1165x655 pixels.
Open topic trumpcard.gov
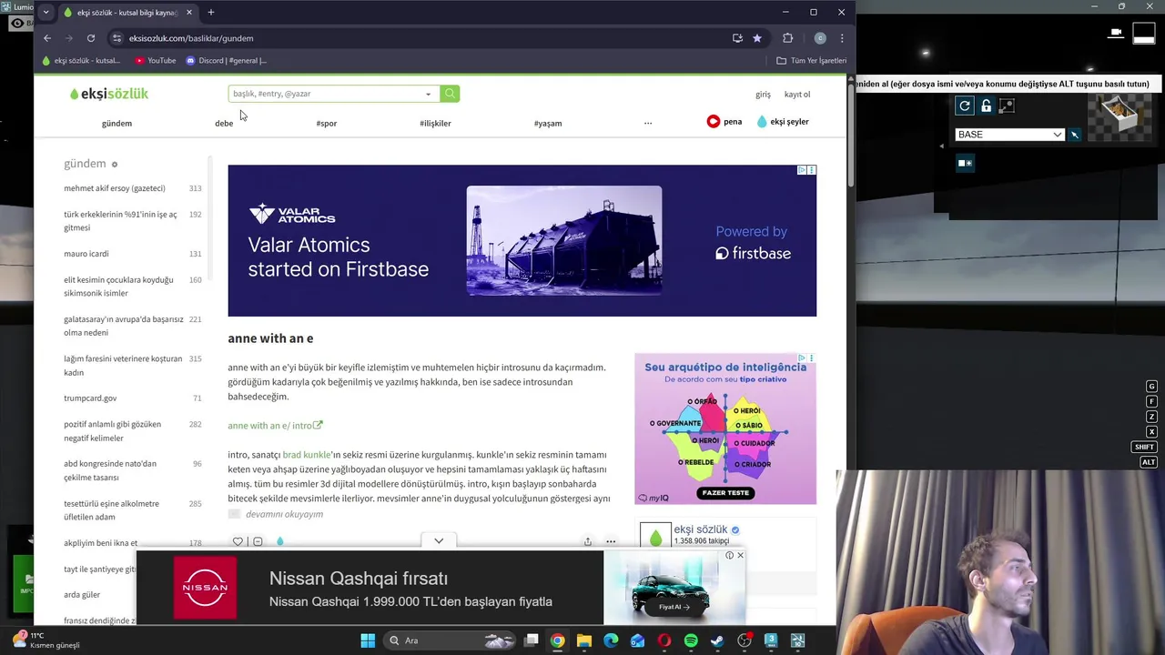(90, 398)
